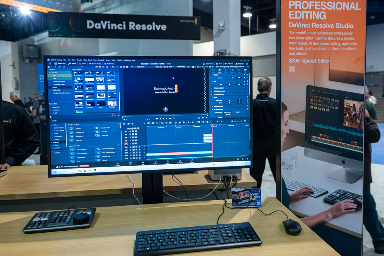
Task: Enable AI Music Remover toggle
Action: point(211,94)
